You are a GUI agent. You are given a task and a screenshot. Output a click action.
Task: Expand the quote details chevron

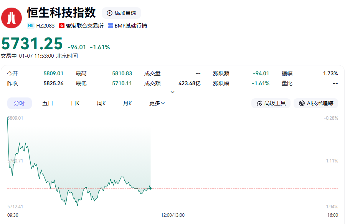(x=172, y=92)
